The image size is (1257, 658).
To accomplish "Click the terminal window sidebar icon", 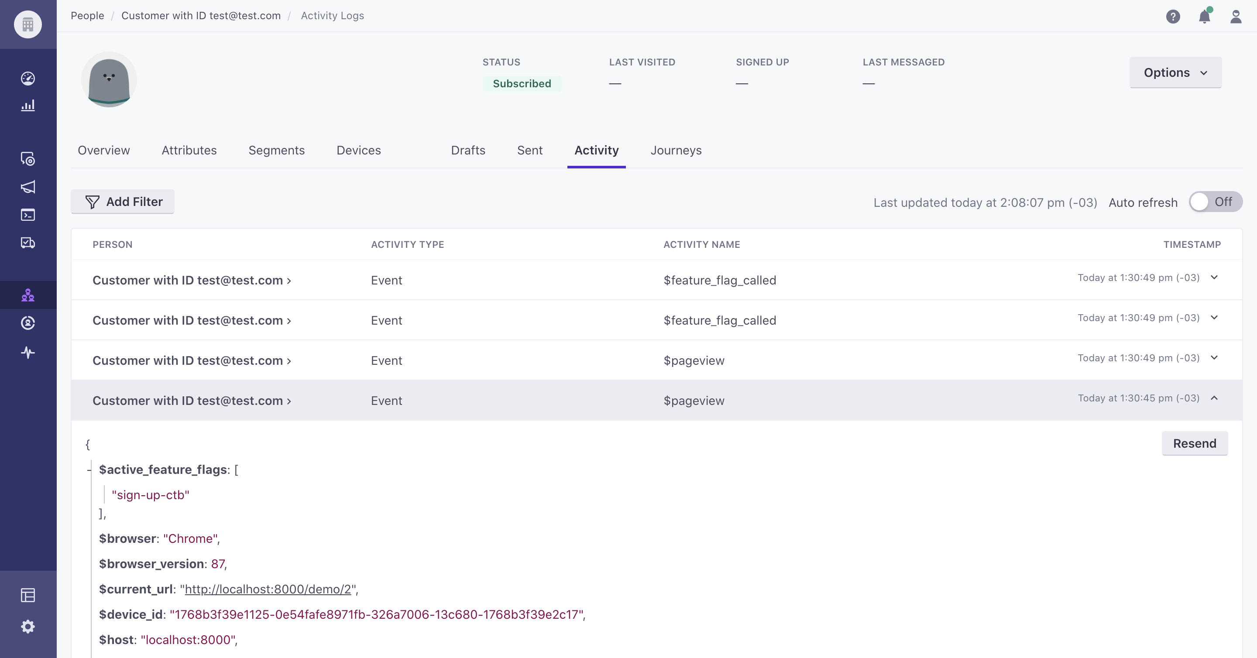I will click(x=28, y=215).
